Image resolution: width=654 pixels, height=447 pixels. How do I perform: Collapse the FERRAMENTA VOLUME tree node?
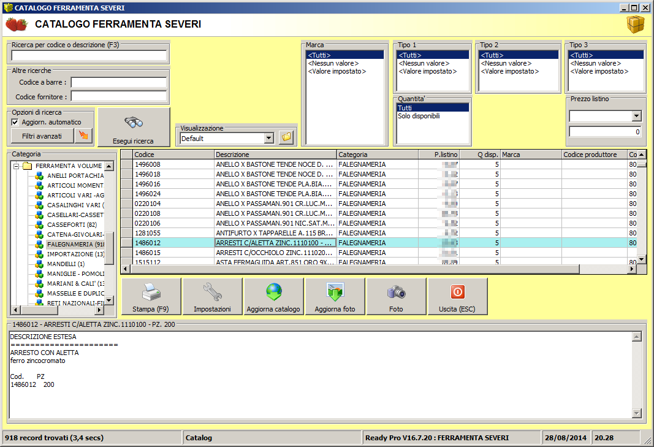point(17,166)
